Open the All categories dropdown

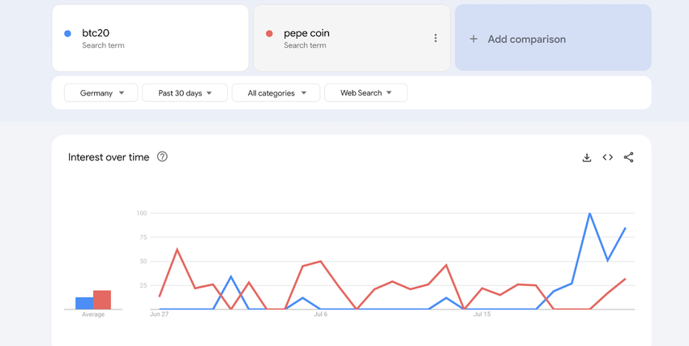276,93
